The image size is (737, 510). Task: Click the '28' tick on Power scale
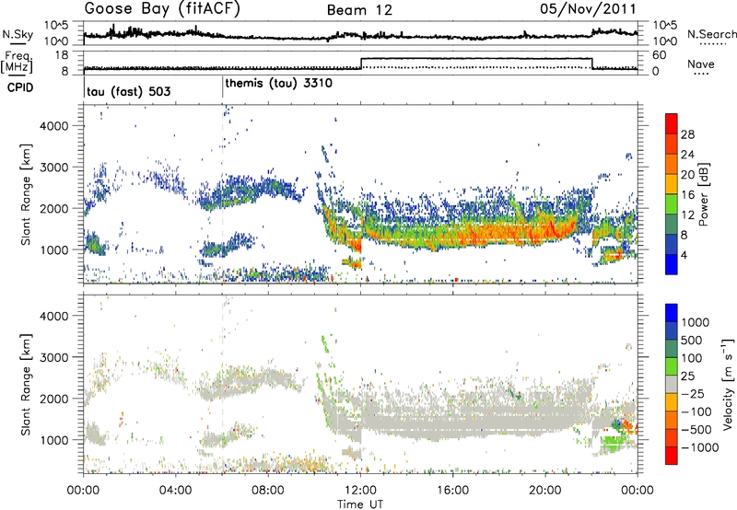point(687,134)
